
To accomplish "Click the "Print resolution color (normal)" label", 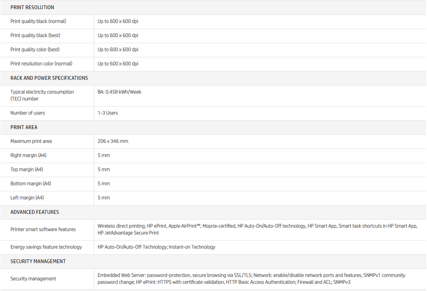I will [41, 64].
